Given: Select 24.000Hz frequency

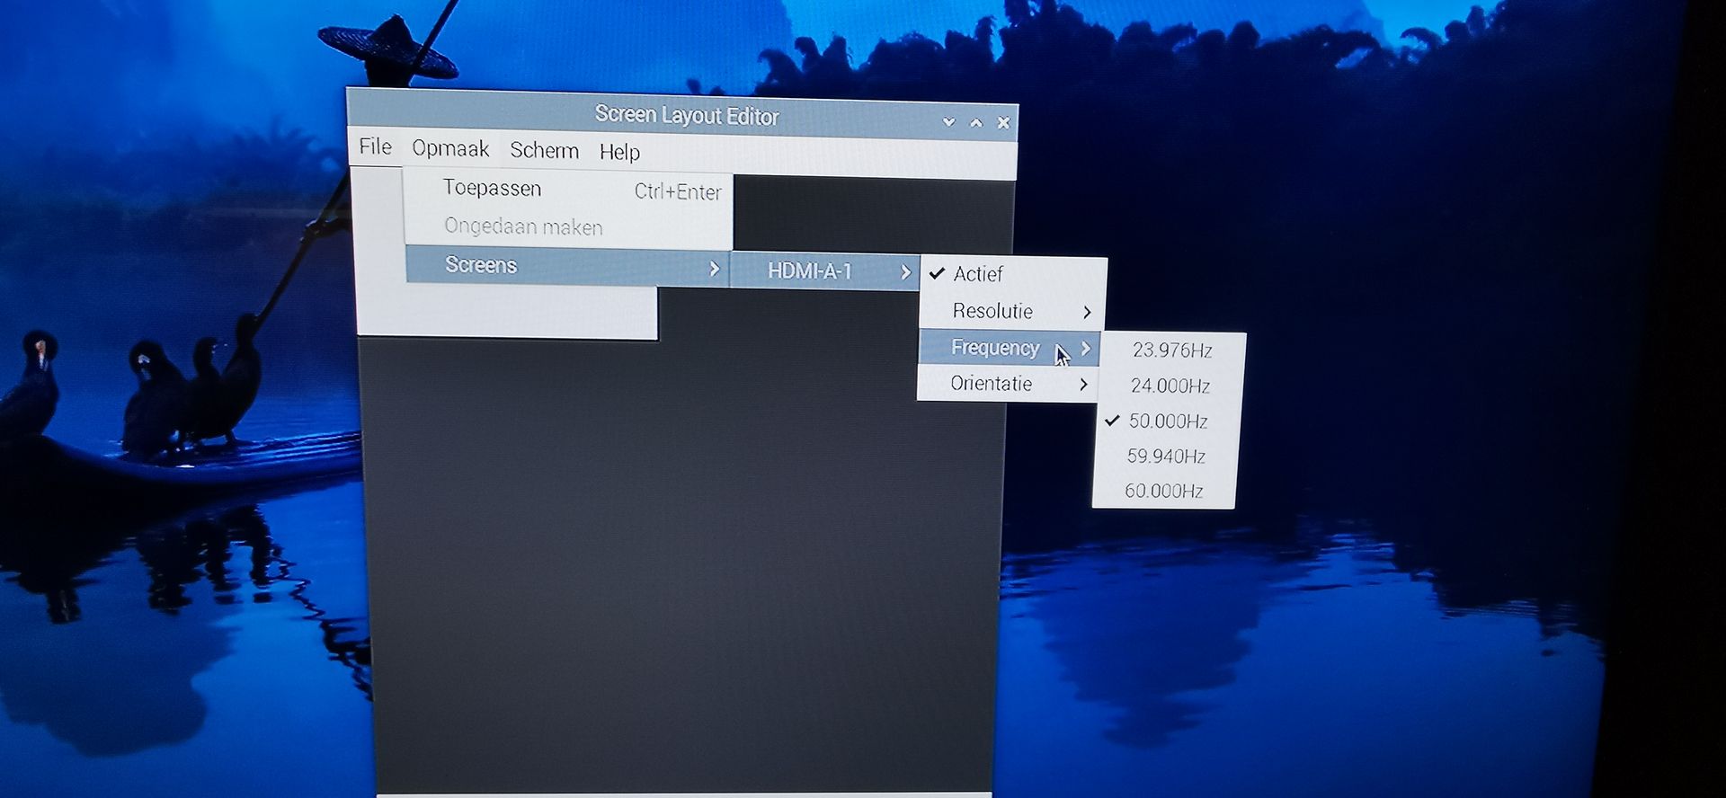Looking at the screenshot, I should point(1170,386).
